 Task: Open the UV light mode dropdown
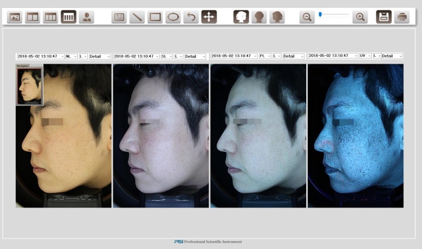[x=365, y=56]
